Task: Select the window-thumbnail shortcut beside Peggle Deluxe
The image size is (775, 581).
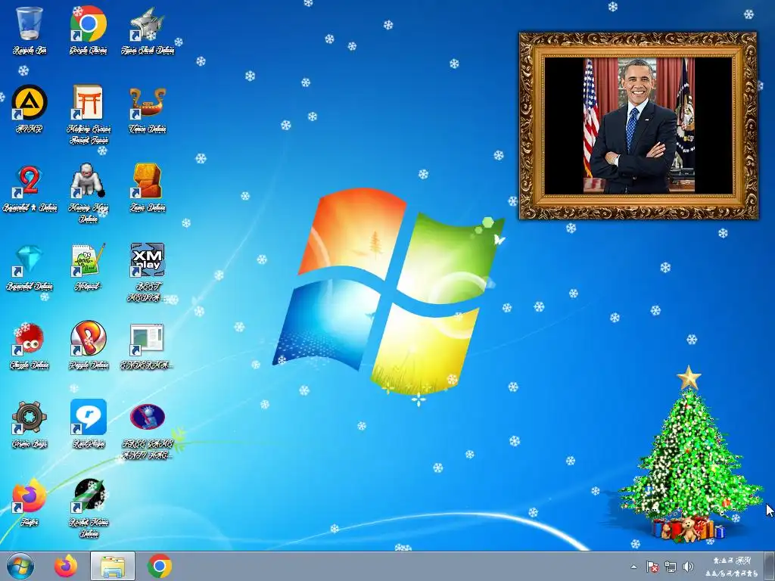Action: (148, 346)
